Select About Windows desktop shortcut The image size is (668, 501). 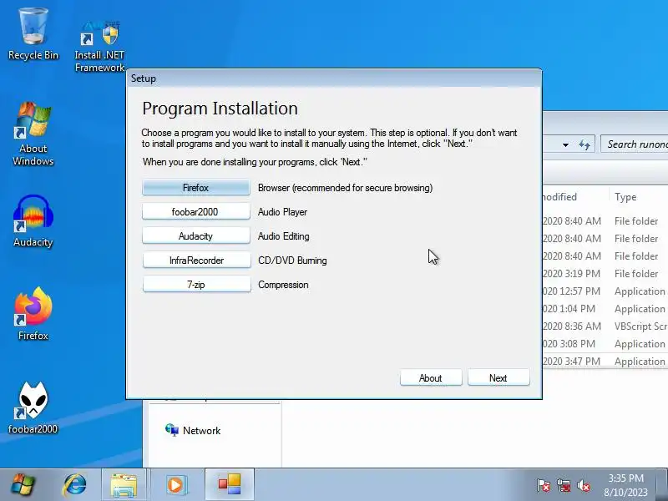pos(33,134)
